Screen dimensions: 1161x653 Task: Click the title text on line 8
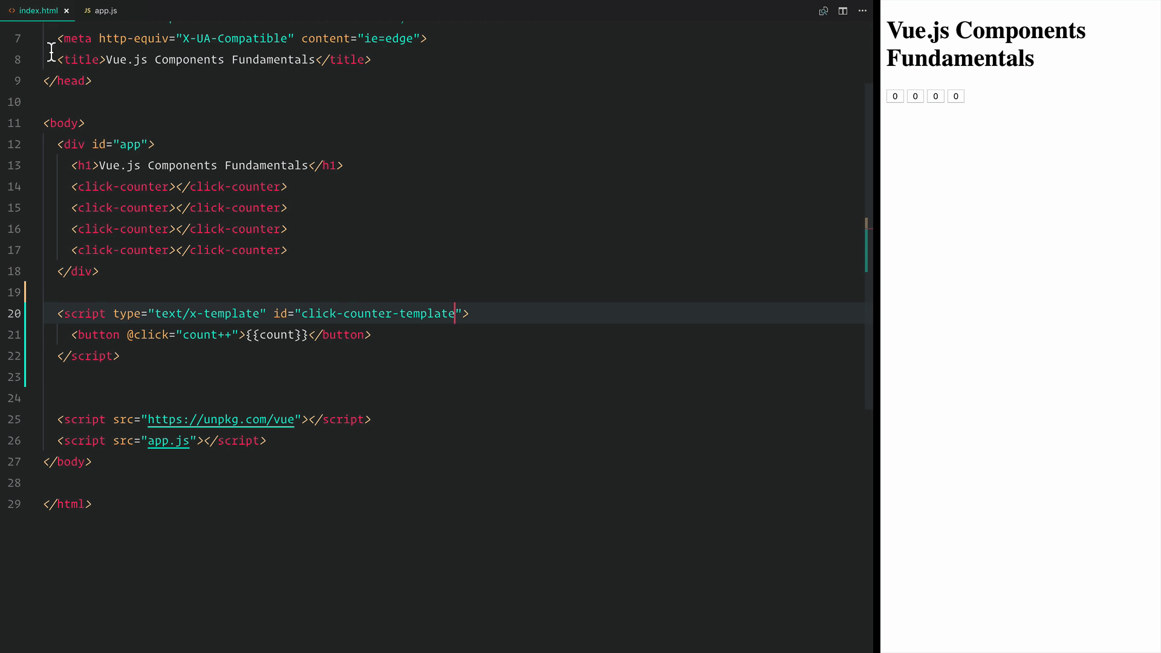[210, 60]
